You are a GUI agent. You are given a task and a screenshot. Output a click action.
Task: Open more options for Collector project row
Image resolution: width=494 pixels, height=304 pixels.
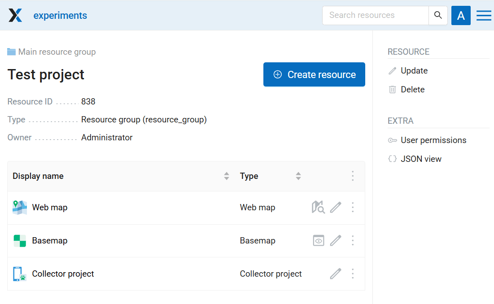(353, 274)
